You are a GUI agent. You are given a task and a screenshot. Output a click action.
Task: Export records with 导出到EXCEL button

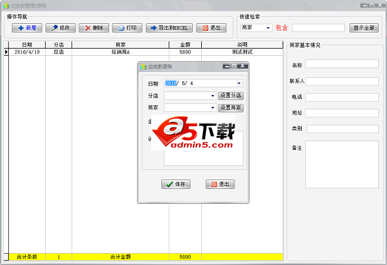[x=169, y=28]
